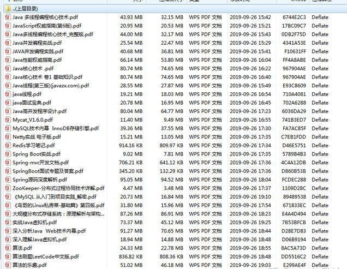Viewport: 347px width, 269px height.
Task: Click PDF icon of JavaScript权威指南(第6版).pdf
Action: click(8, 26)
